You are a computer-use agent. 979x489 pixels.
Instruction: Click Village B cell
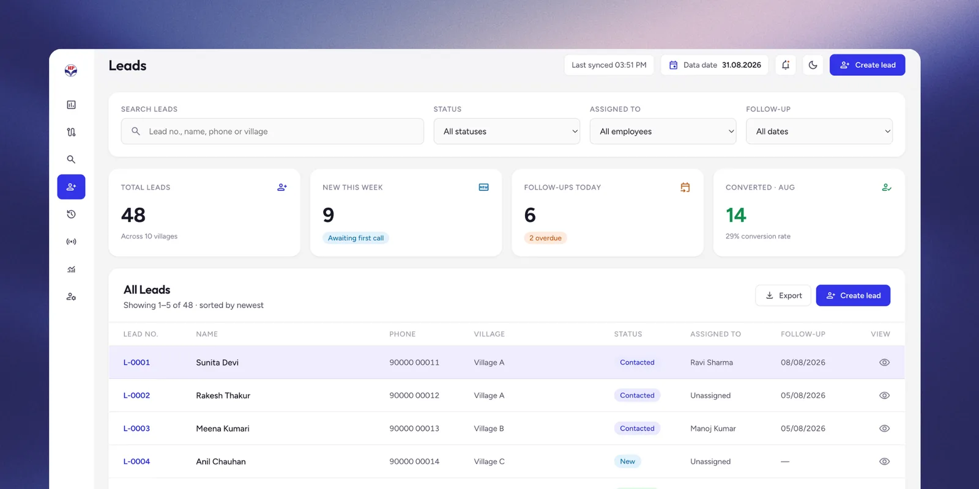489,428
